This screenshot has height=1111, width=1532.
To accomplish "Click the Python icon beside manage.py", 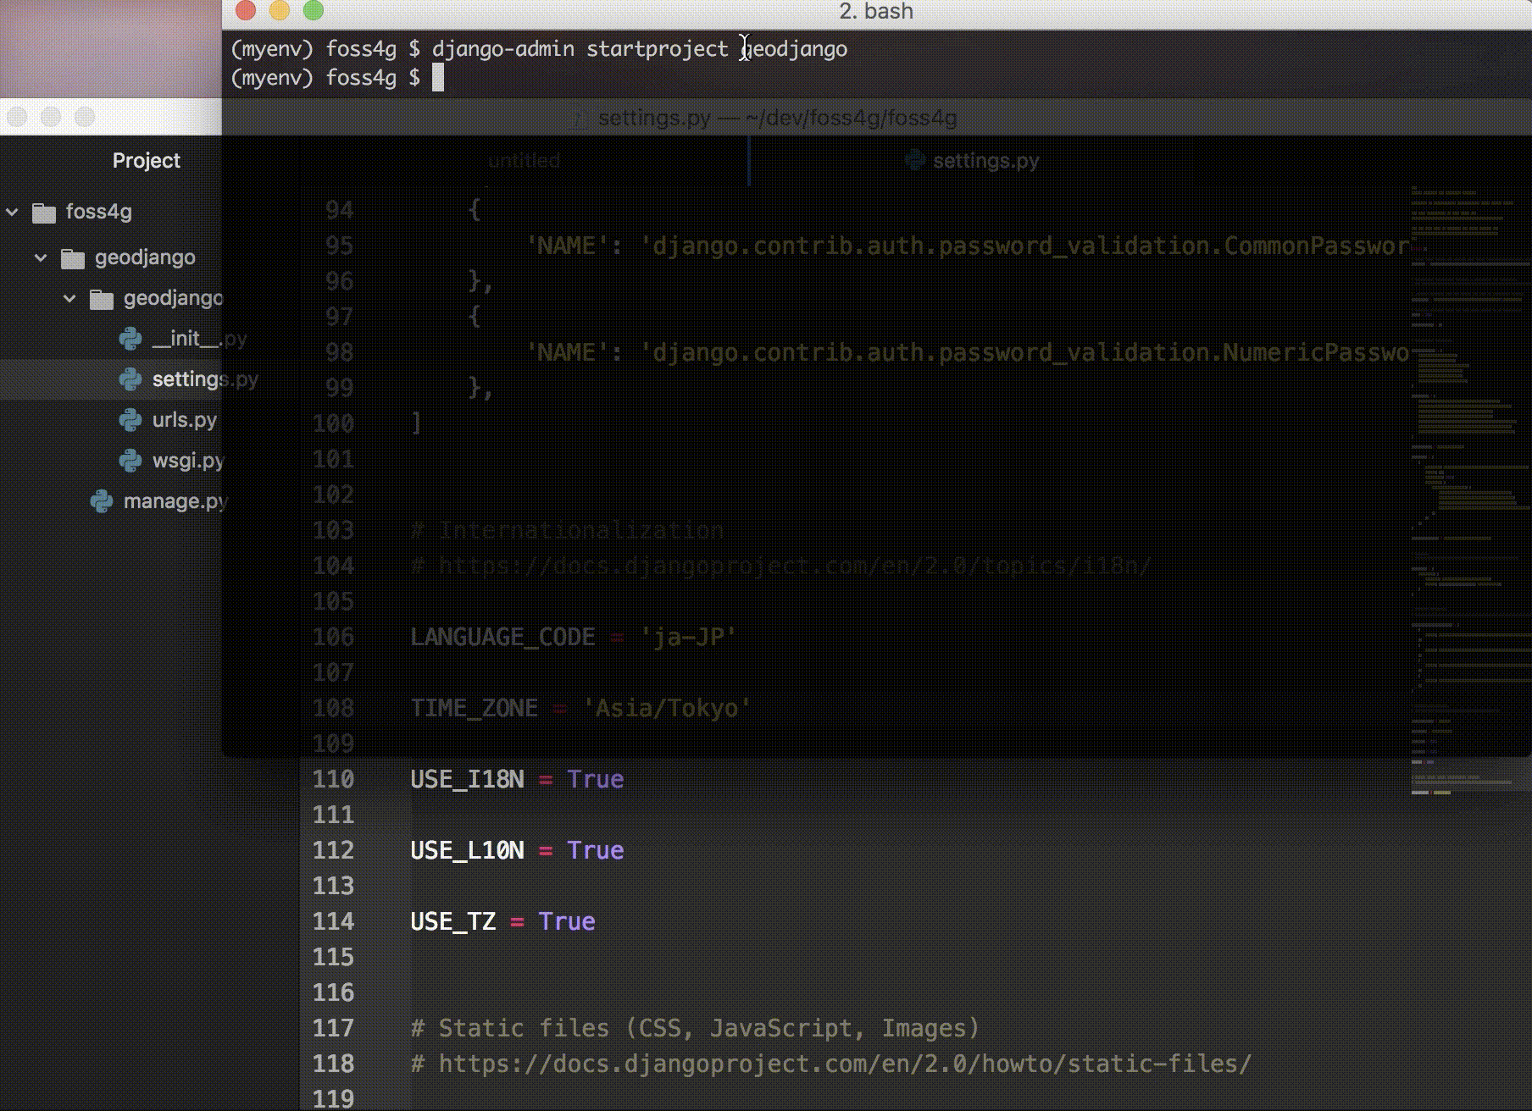I will coord(102,502).
